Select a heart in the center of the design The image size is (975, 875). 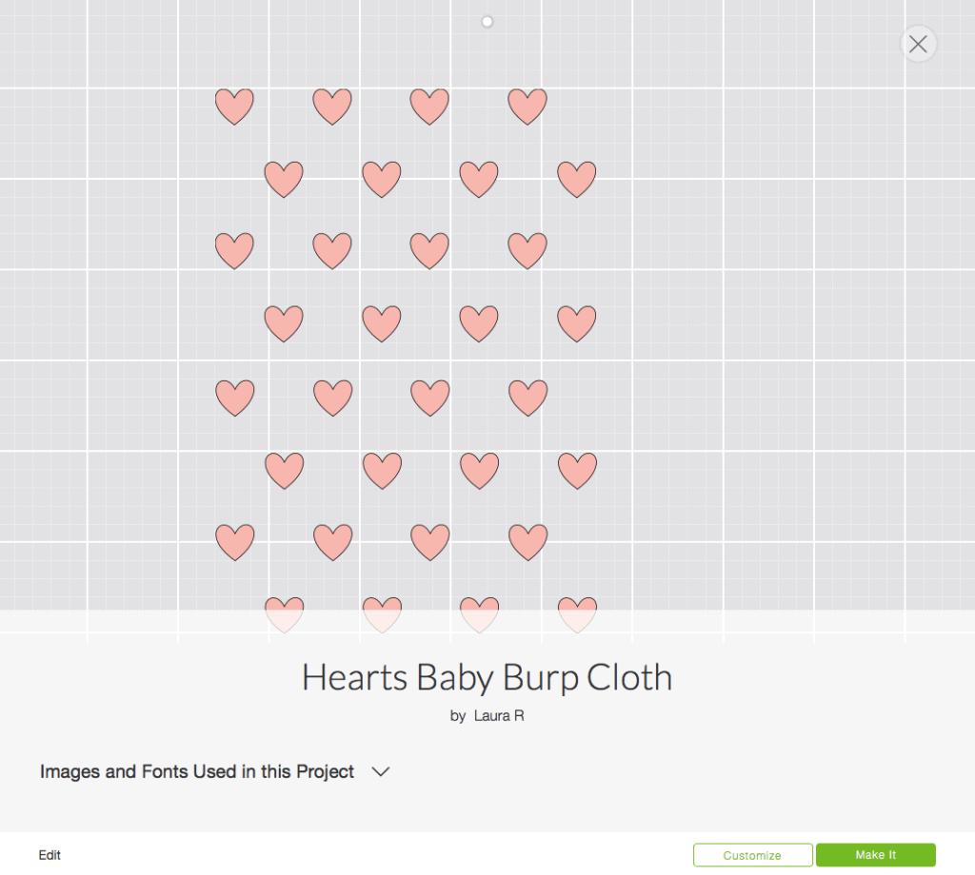coord(382,322)
